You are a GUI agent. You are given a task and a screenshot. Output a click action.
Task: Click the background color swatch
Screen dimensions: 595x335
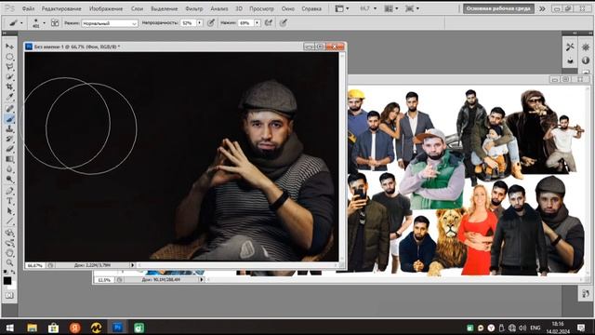(x=13, y=287)
